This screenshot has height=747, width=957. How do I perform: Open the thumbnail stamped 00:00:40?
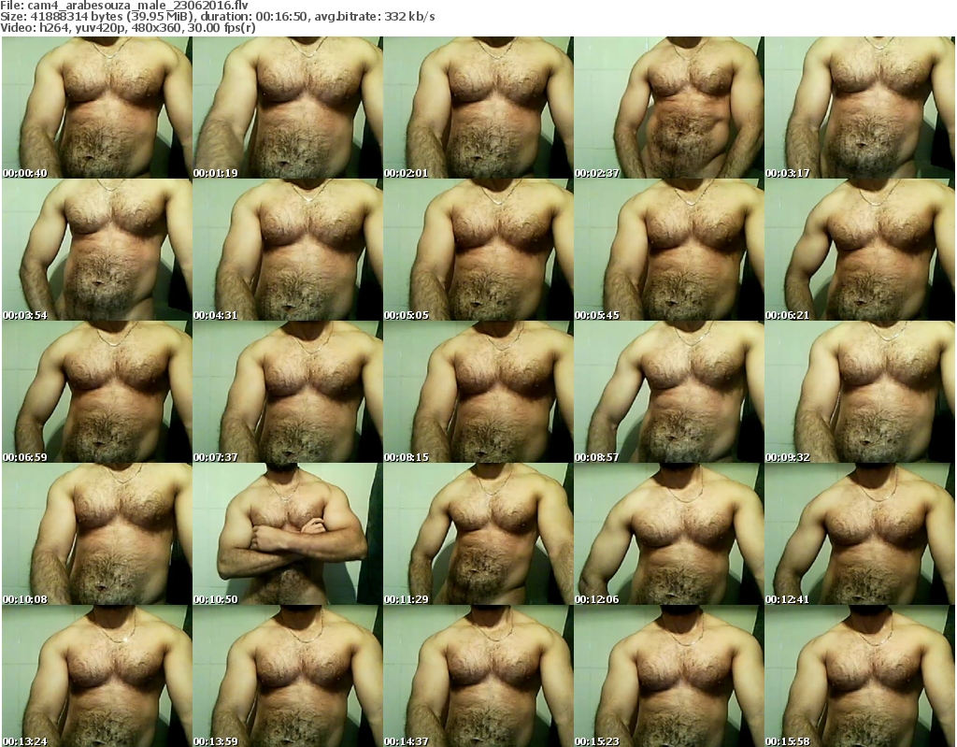coord(97,108)
